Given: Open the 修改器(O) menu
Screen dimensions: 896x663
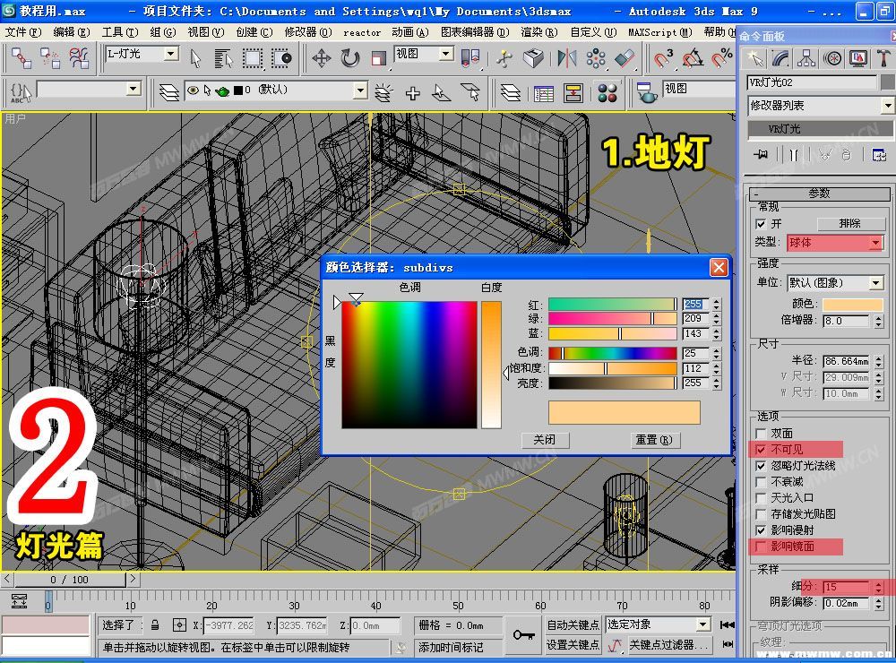Looking at the screenshot, I should tap(308, 32).
